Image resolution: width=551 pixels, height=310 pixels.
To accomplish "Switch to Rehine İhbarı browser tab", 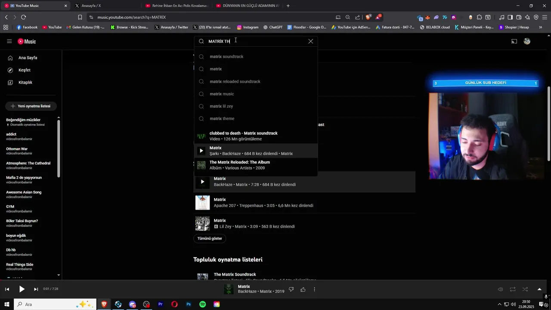I will (176, 6).
